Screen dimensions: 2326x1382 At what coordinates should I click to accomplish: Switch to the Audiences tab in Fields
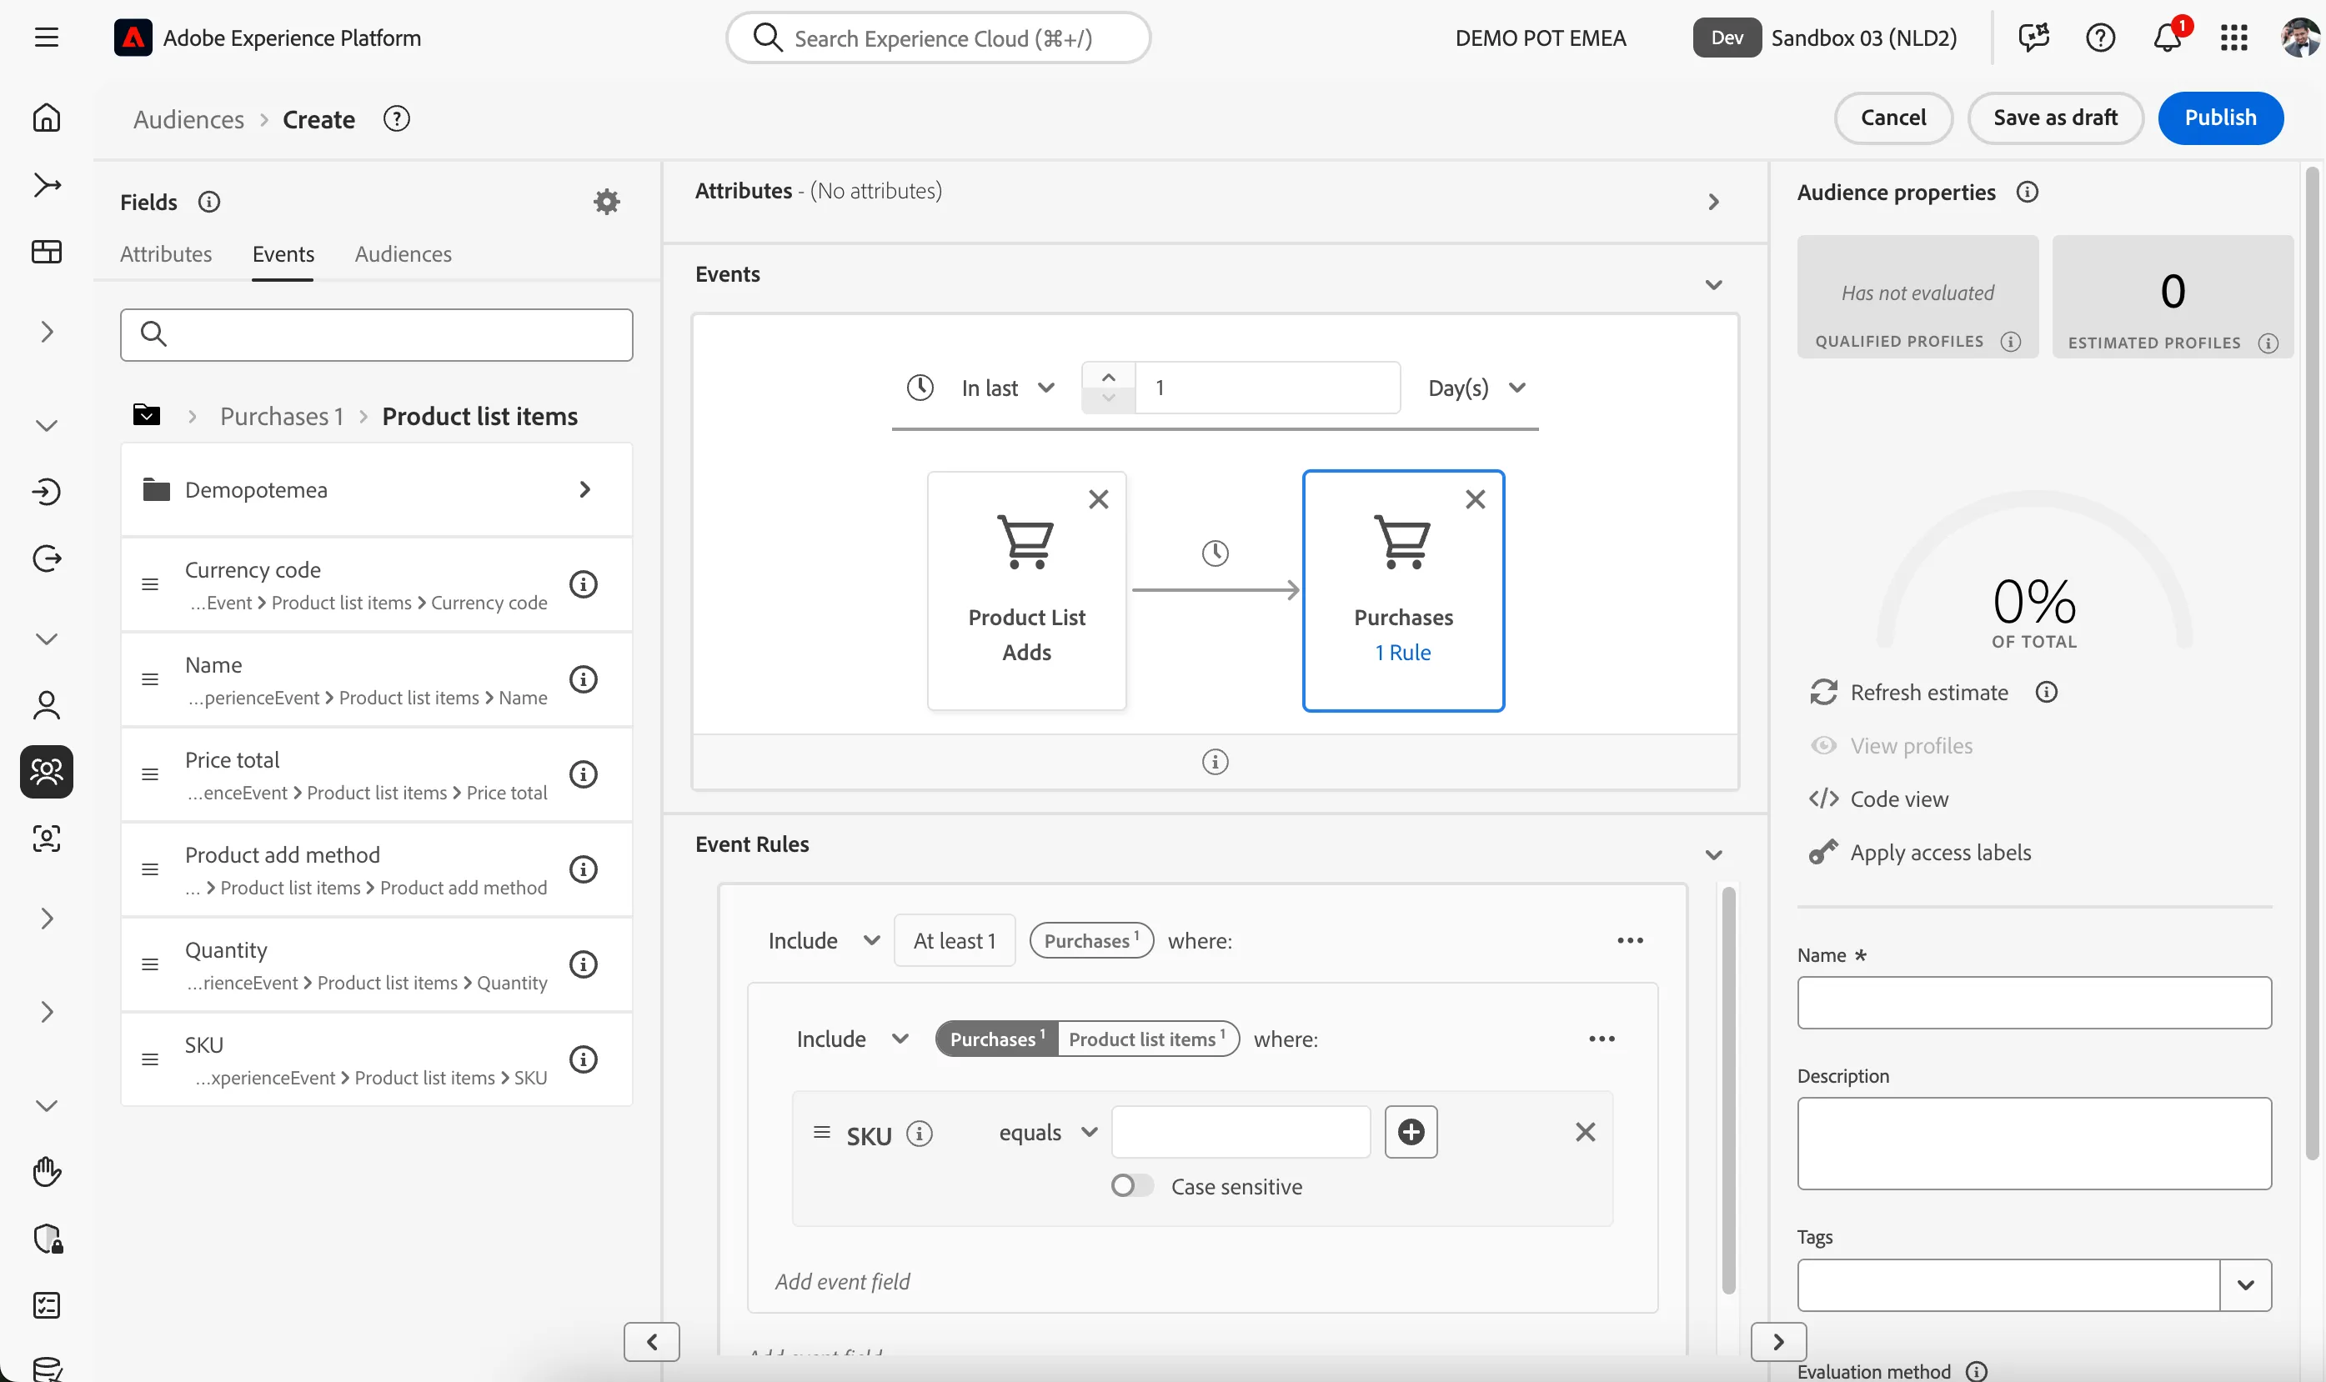coord(404,254)
